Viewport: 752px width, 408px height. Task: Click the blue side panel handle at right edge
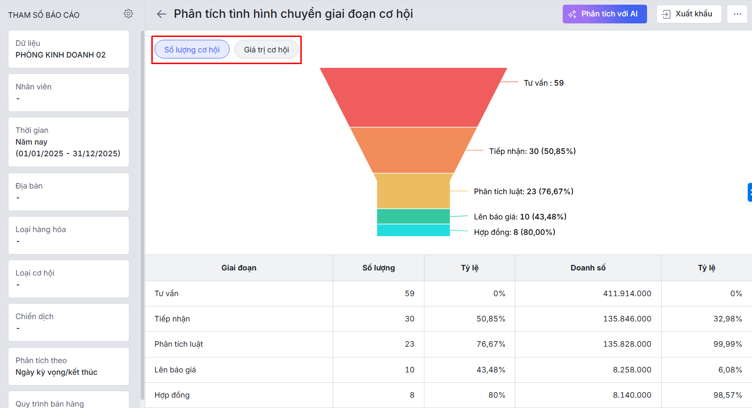click(x=749, y=192)
